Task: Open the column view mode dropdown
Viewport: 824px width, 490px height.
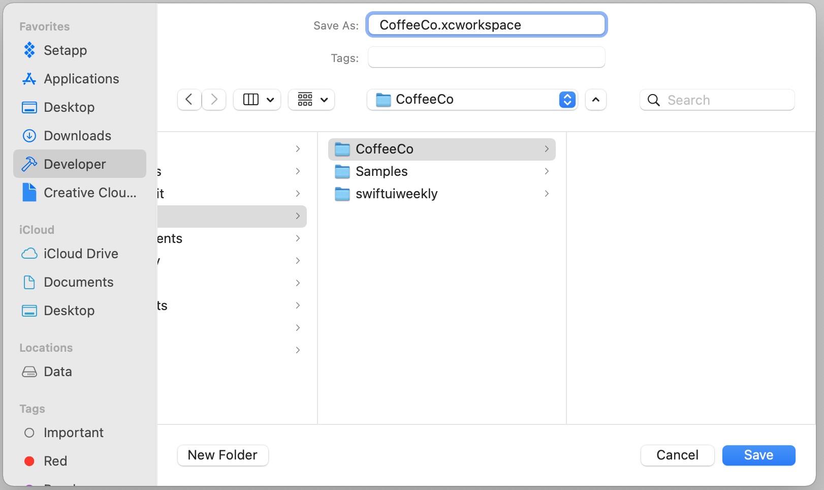Action: click(x=258, y=100)
